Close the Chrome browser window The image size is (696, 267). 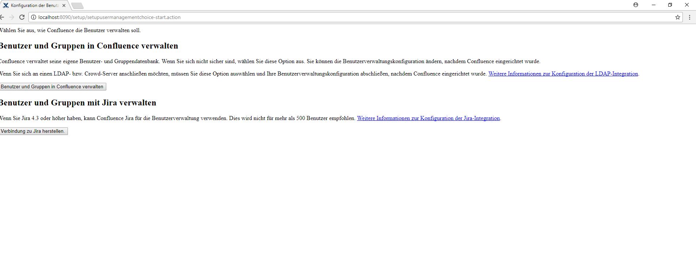(x=687, y=5)
